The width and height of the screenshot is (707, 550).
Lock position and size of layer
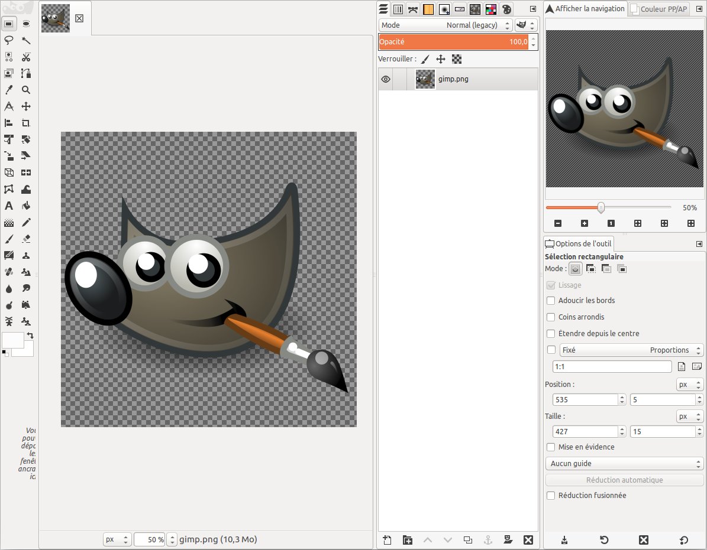[x=441, y=59]
